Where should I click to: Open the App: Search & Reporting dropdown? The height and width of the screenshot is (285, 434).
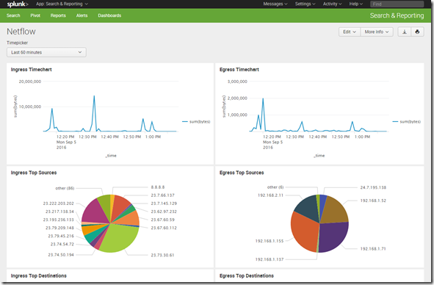tap(62, 4)
